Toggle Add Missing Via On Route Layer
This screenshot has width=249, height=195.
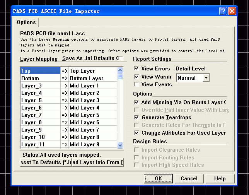(x=136, y=102)
